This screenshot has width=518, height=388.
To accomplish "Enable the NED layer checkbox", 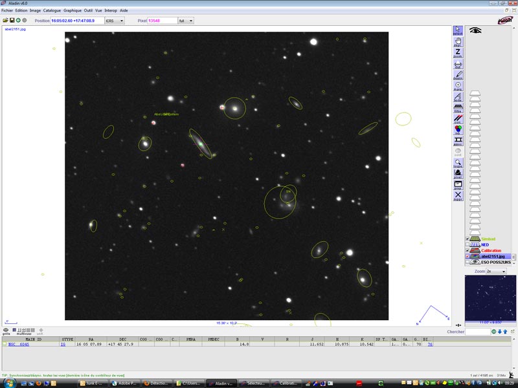I will [467, 245].
